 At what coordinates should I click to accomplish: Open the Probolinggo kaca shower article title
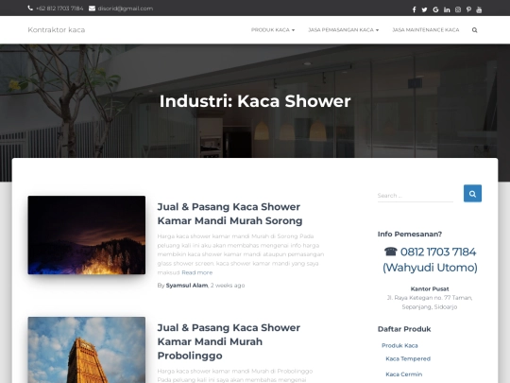click(x=229, y=341)
